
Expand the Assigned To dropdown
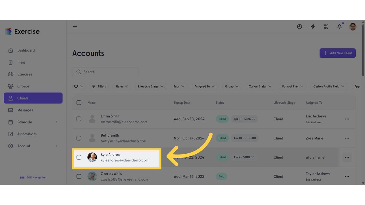pyautogui.click(x=205, y=86)
